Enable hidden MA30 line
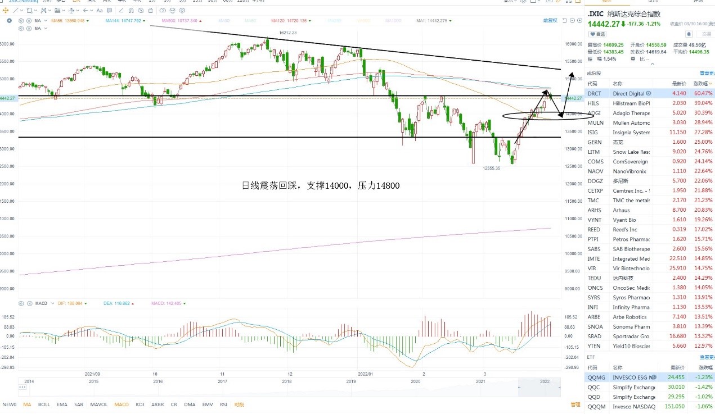 coord(224,21)
